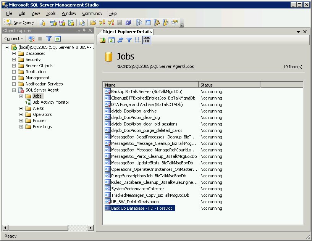The height and width of the screenshot is (241, 312).
Task: Toggle auto-hide pin on Object Explorer
Action: [84, 30]
